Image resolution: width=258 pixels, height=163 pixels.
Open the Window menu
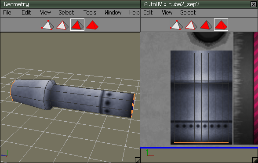(x=113, y=12)
